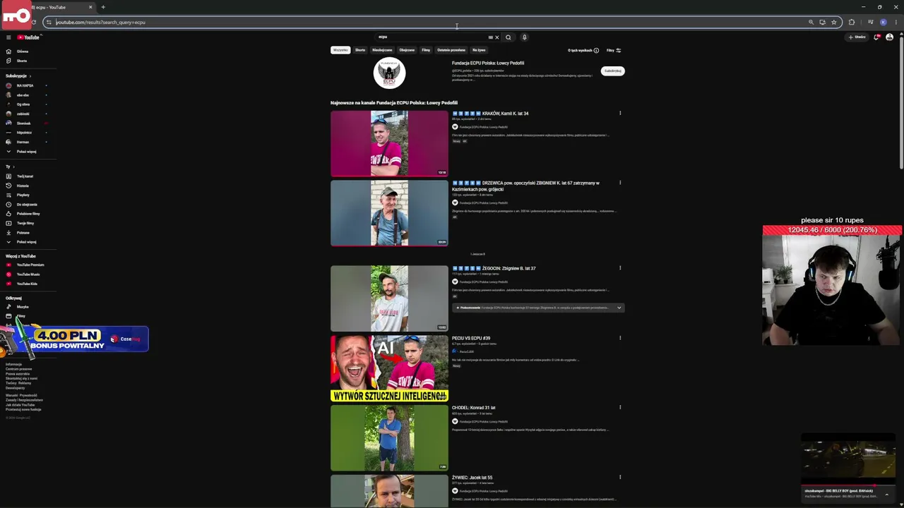This screenshot has height=508, width=904.
Task: Open a new browser tab
Action: (x=103, y=7)
